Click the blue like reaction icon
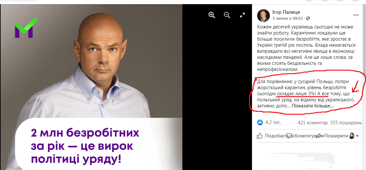 (260, 122)
